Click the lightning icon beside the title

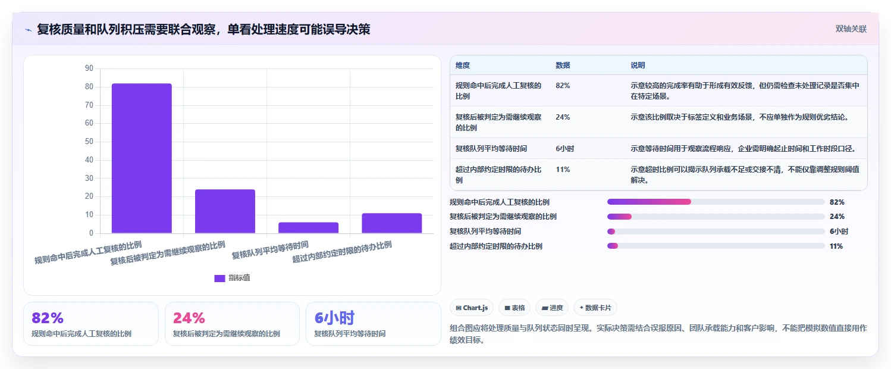[x=28, y=30]
